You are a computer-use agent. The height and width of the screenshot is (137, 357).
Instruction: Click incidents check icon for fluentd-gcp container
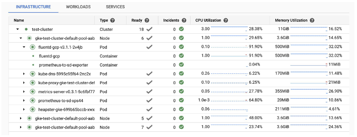pyautogui.click(x=181, y=56)
